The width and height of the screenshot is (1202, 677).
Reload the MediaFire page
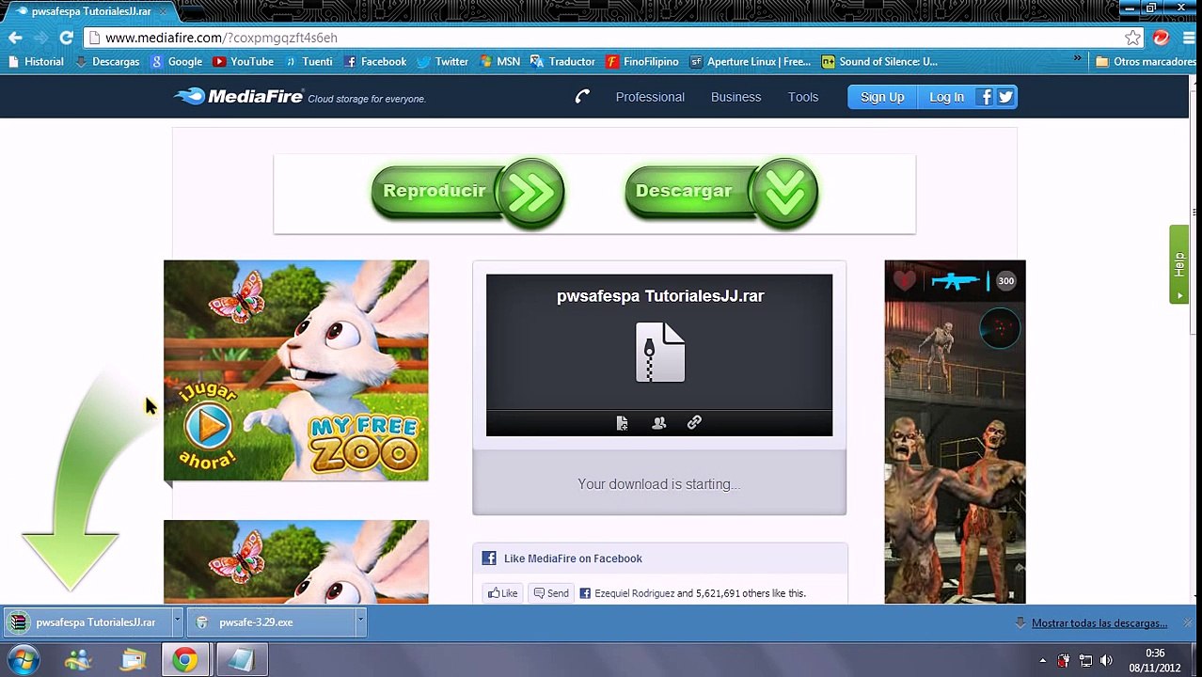click(66, 38)
